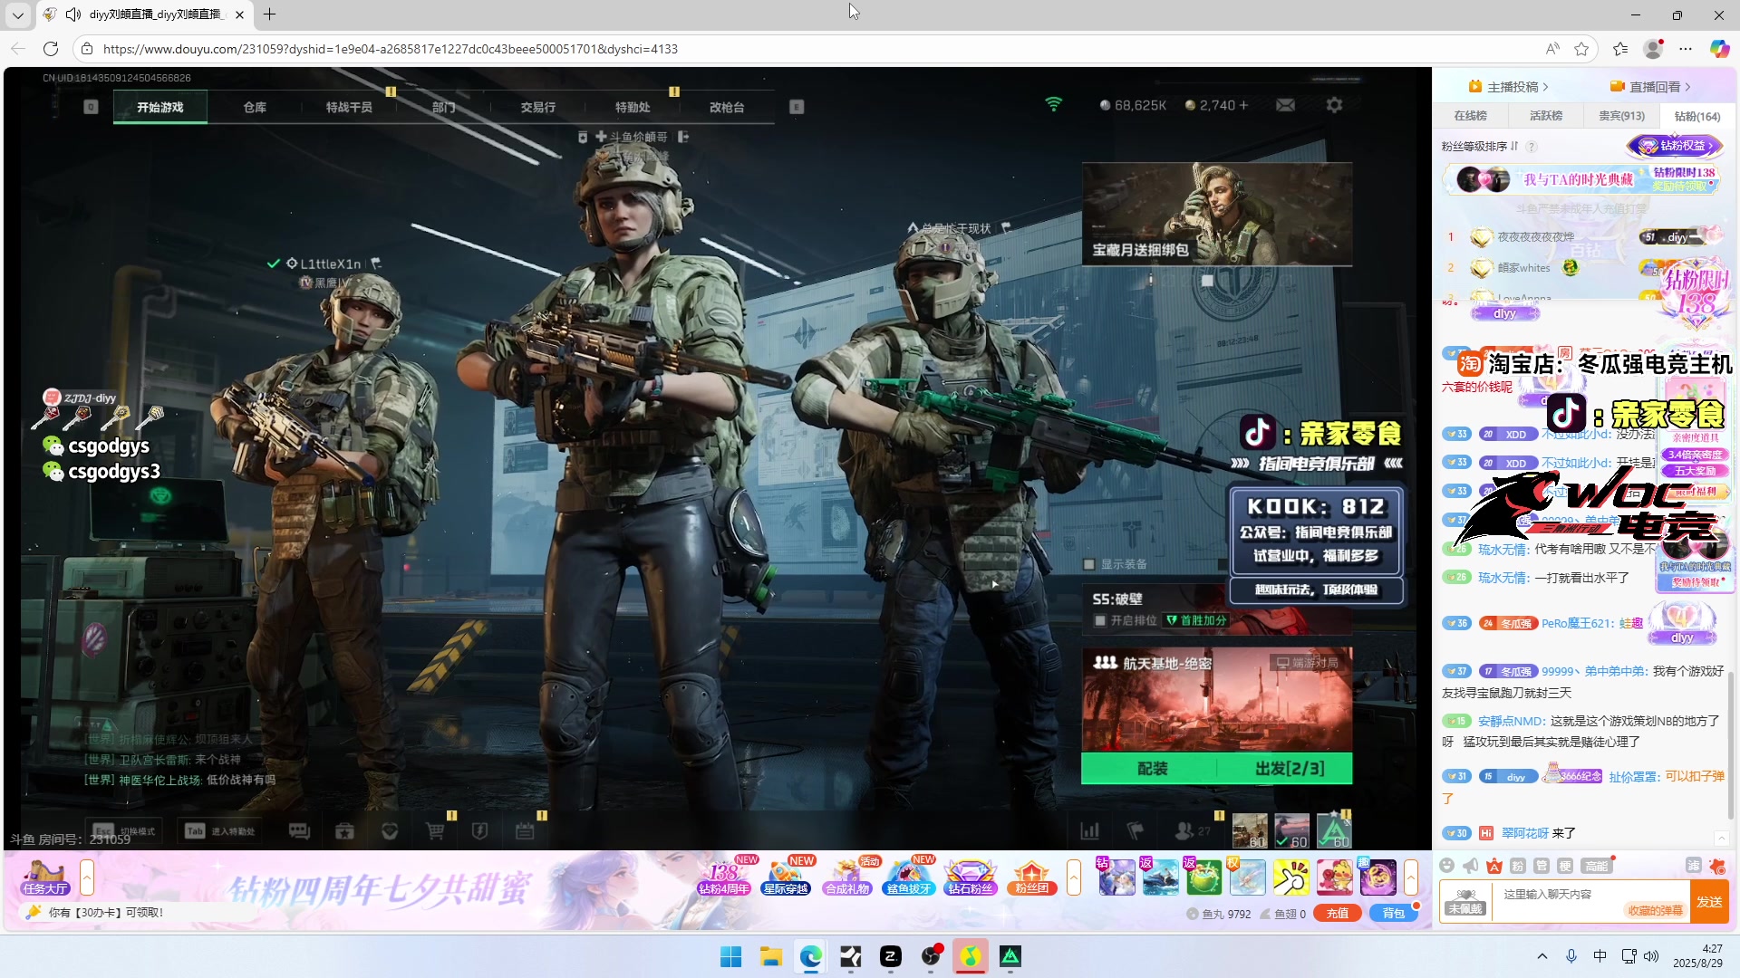Open the Windows Start menu
The height and width of the screenshot is (978, 1740).
pos(730,956)
